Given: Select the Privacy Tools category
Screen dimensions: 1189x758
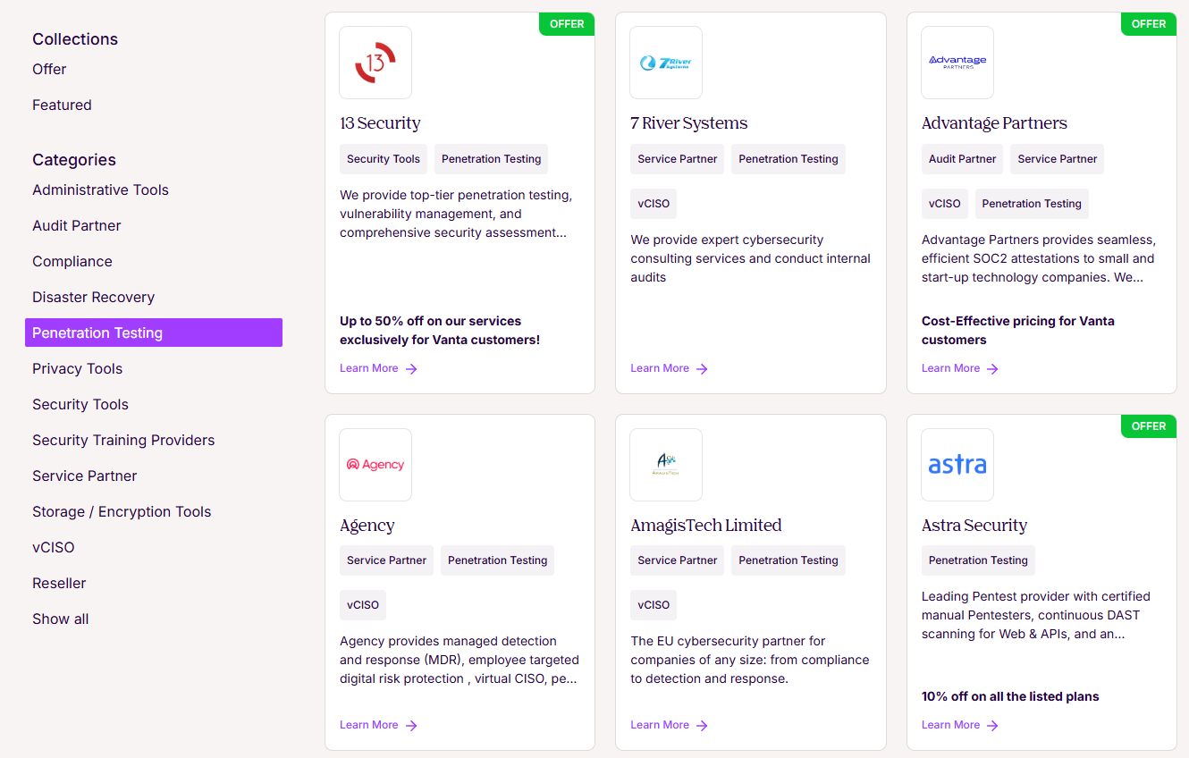Looking at the screenshot, I should click(77, 368).
